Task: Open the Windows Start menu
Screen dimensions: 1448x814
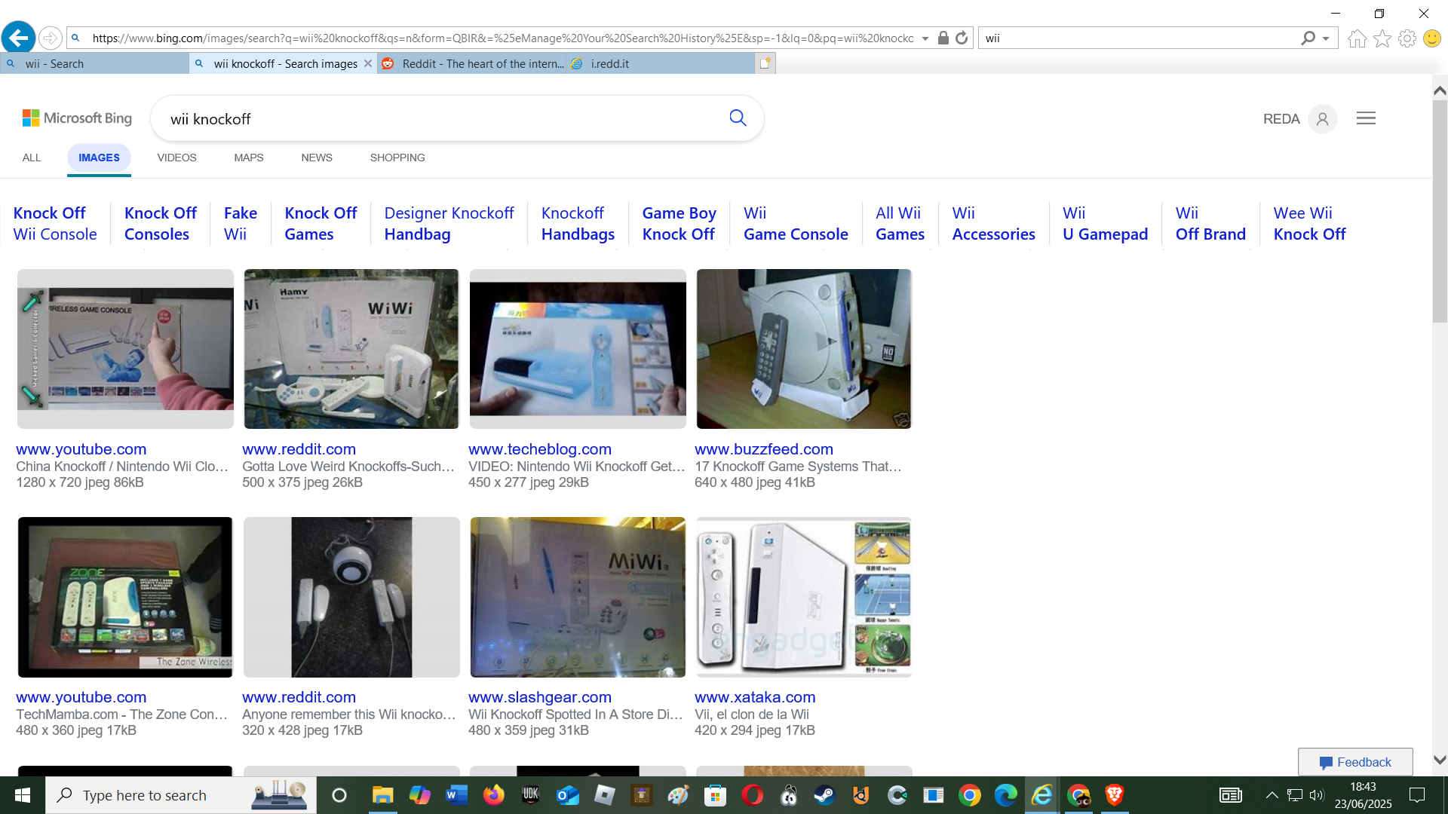Action: click(x=22, y=795)
